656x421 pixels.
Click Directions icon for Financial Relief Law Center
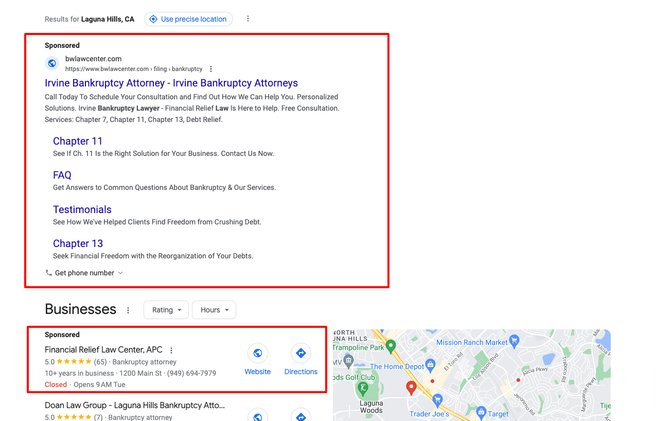(x=301, y=353)
